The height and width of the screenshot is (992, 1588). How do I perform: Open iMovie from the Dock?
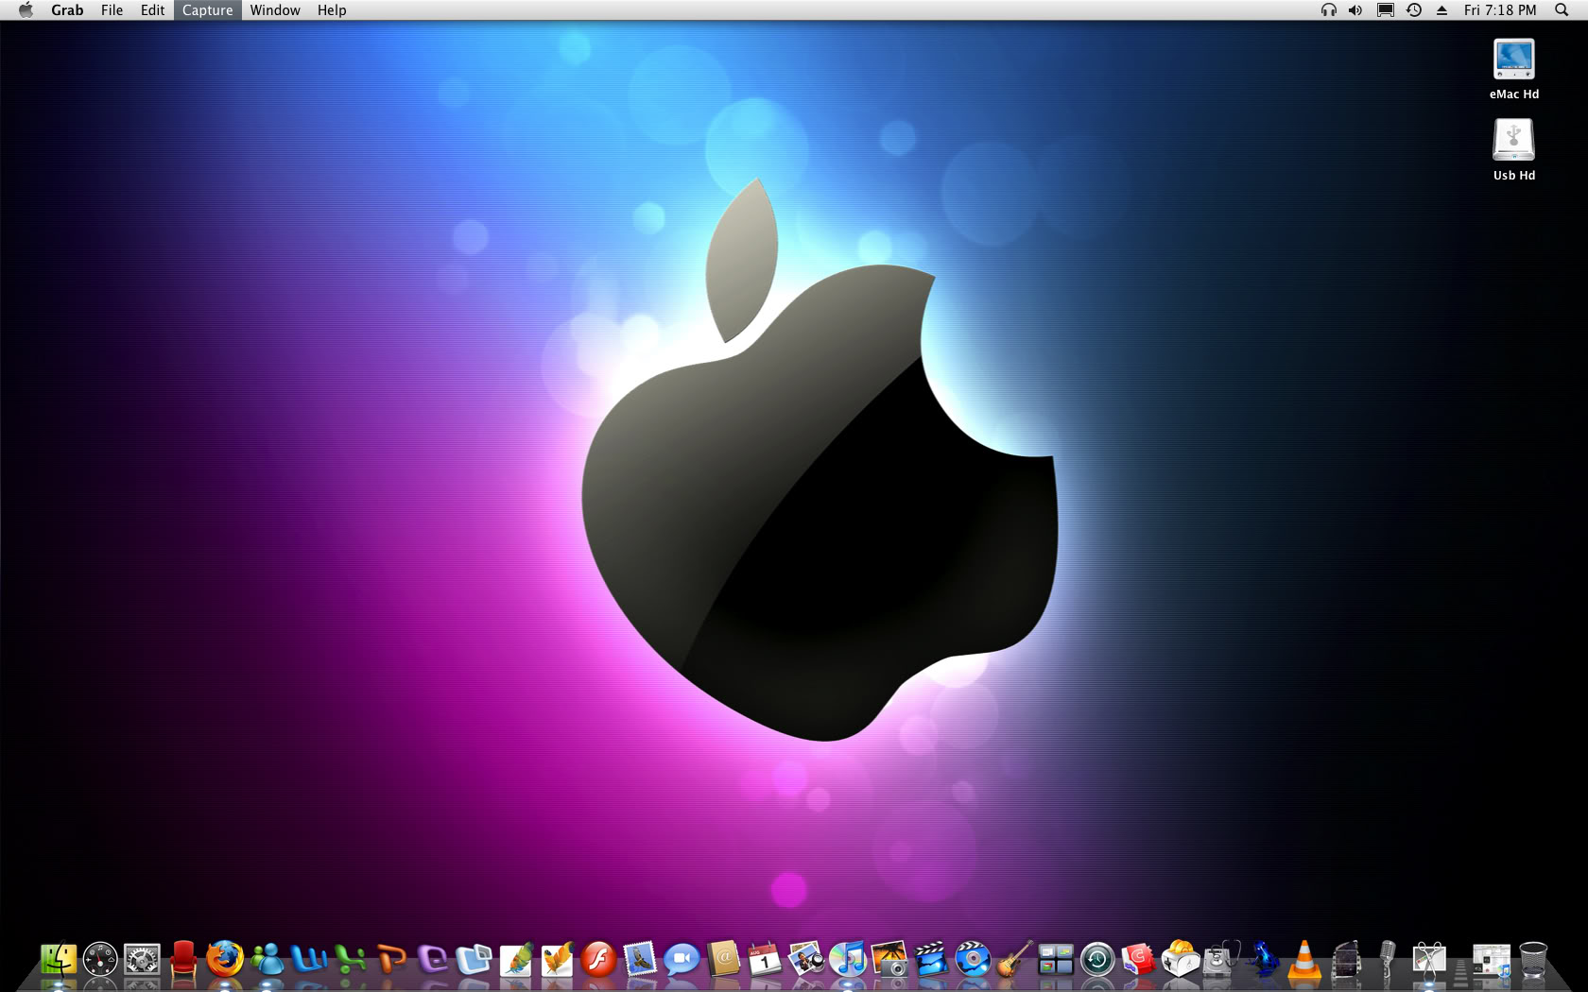tap(931, 960)
